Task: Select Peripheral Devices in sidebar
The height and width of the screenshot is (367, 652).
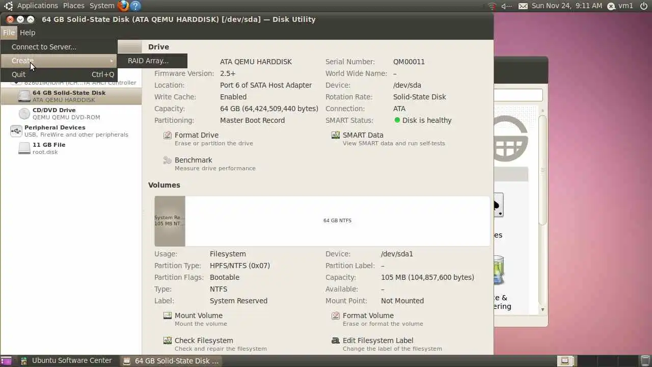Action: [71, 131]
